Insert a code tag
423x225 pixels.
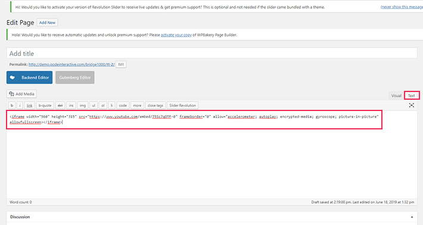123,106
